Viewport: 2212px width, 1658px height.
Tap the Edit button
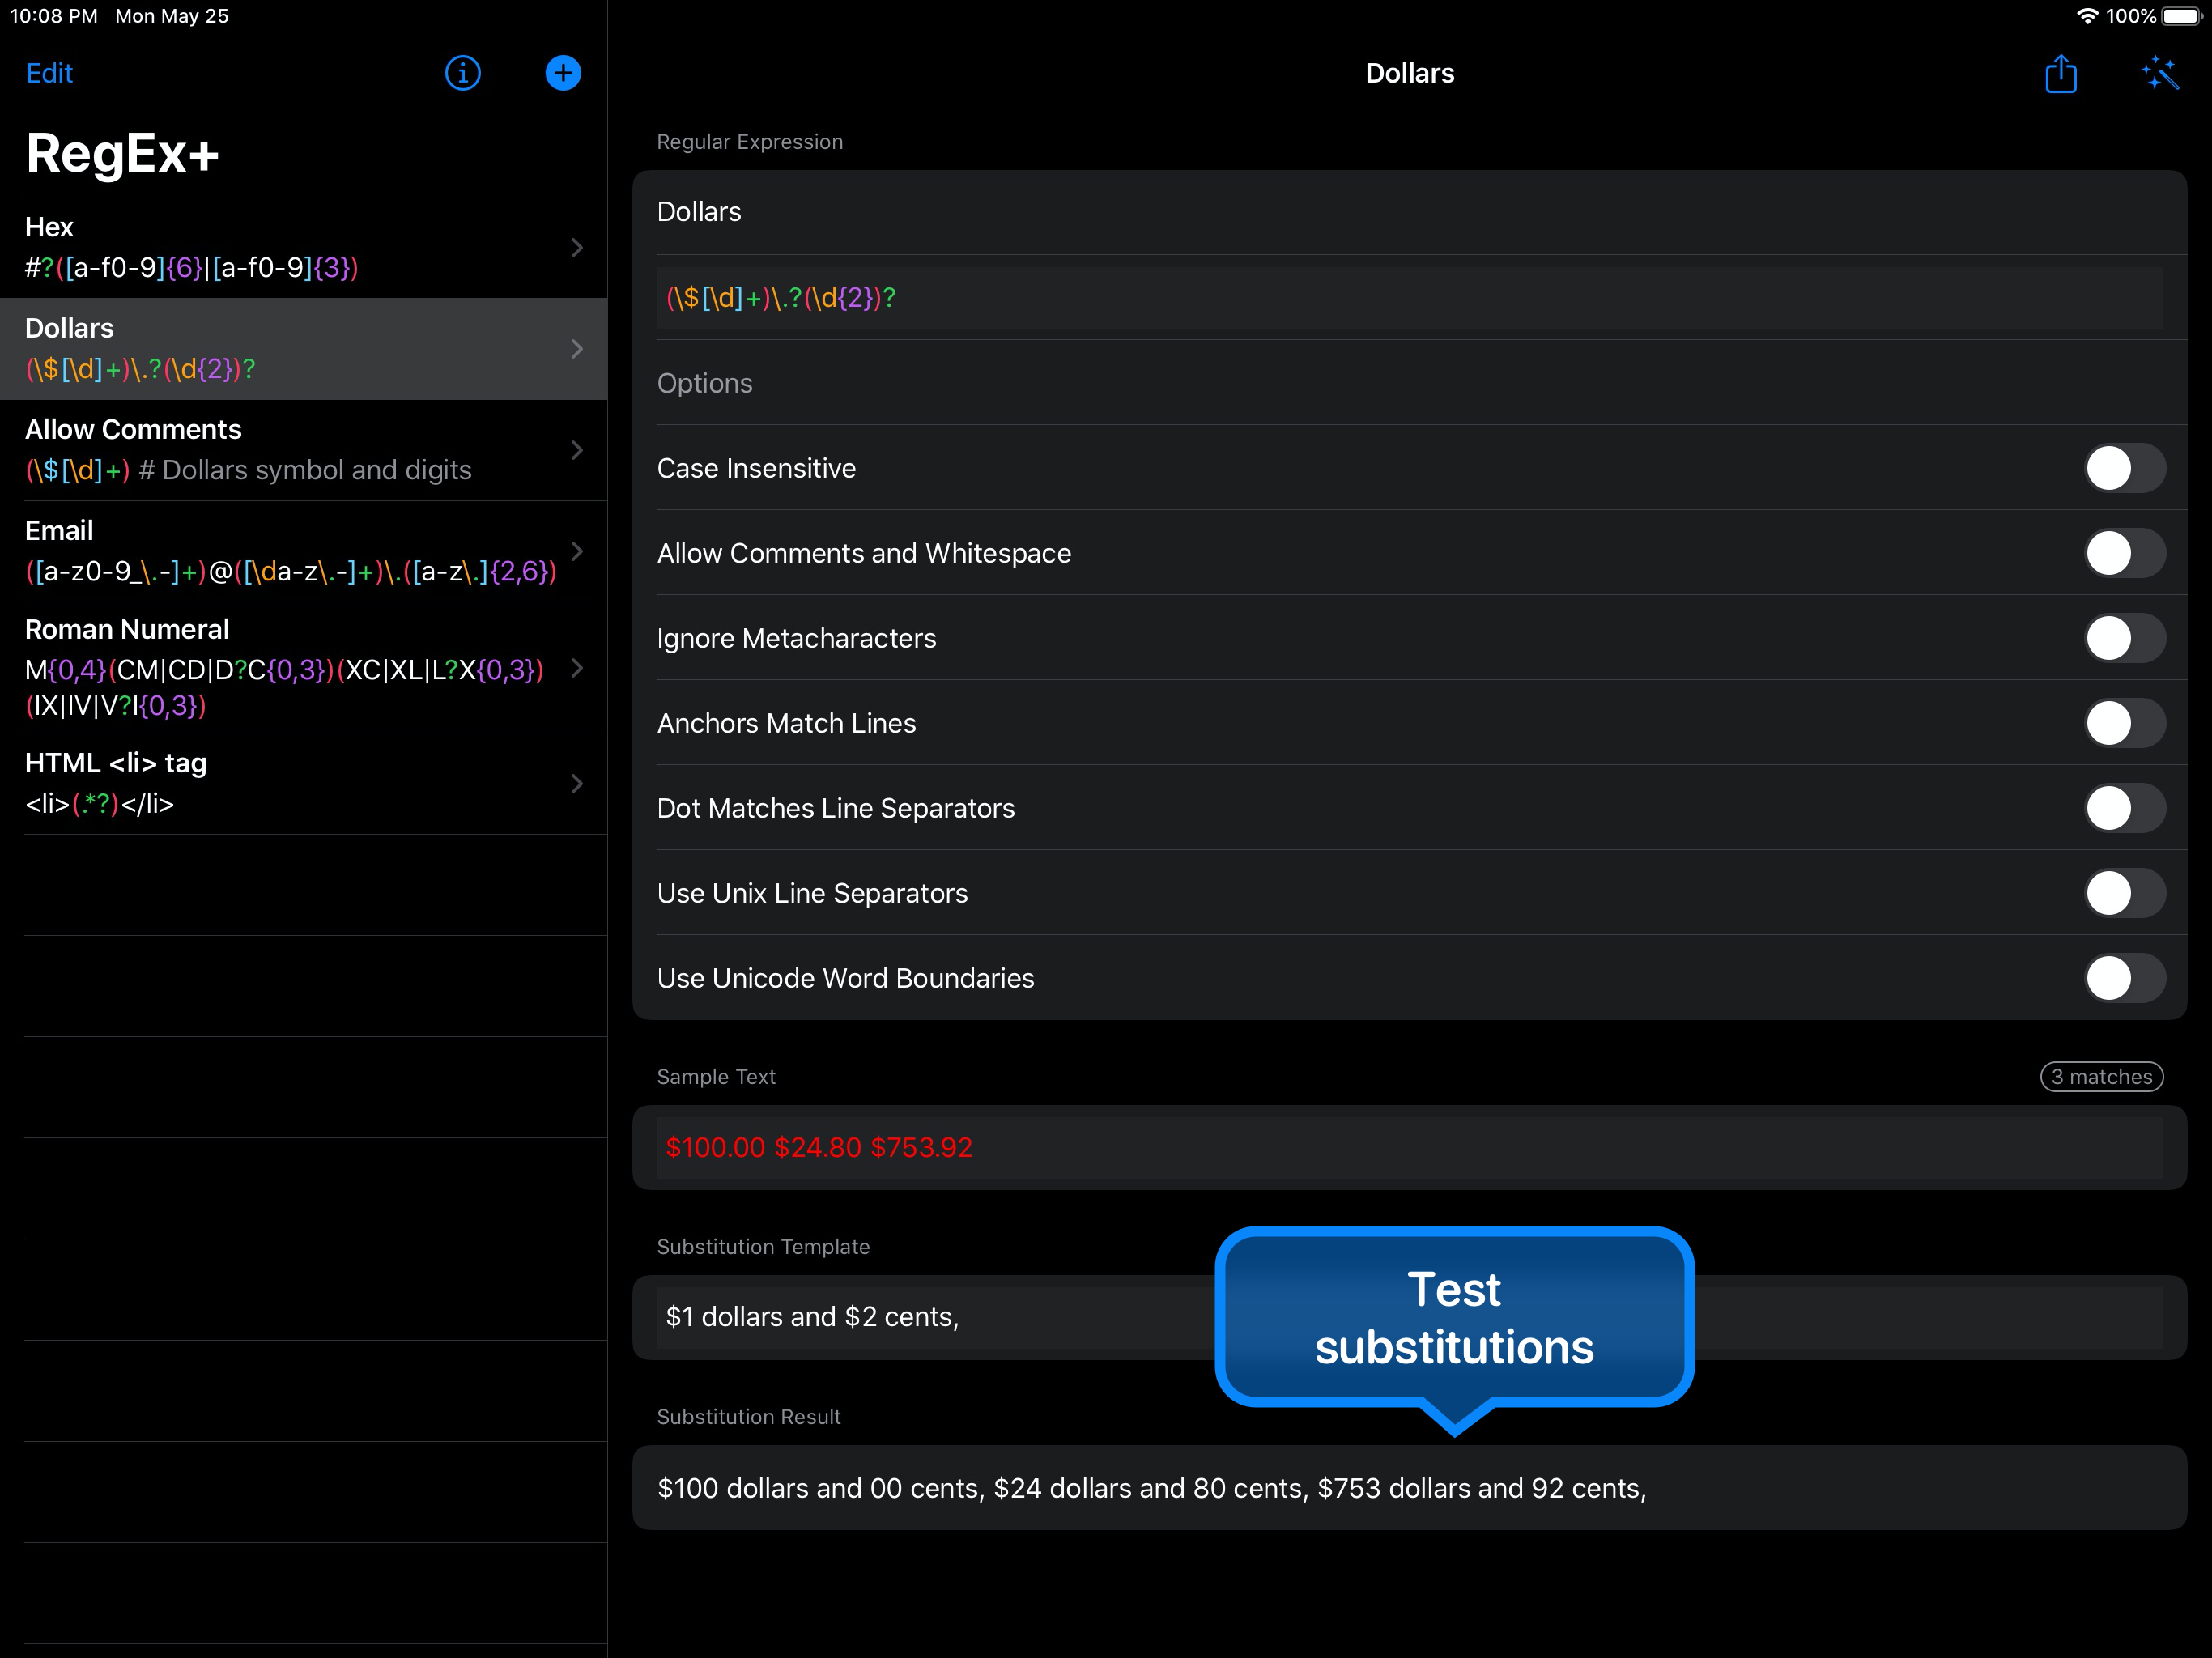click(x=49, y=73)
